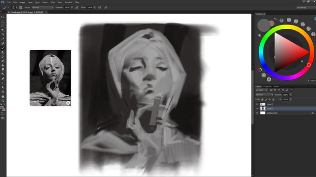Filter layers by type (text) layers

click(x=279, y=90)
